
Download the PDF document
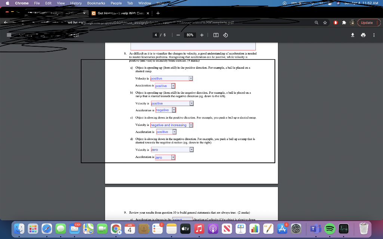point(352,35)
